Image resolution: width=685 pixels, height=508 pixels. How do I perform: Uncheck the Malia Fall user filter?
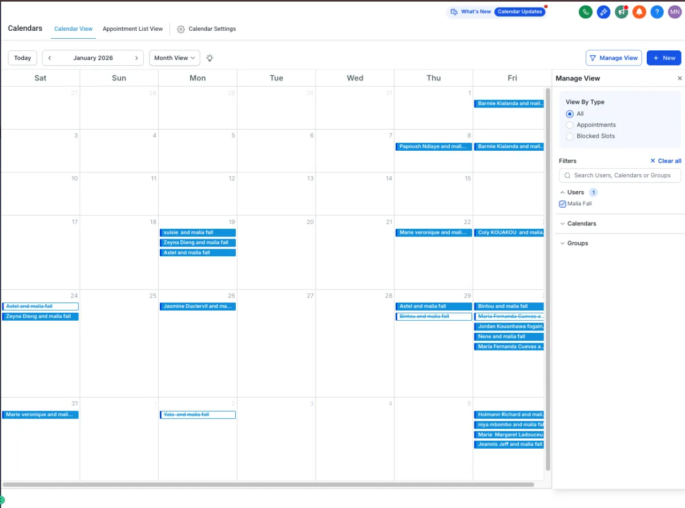pos(563,204)
